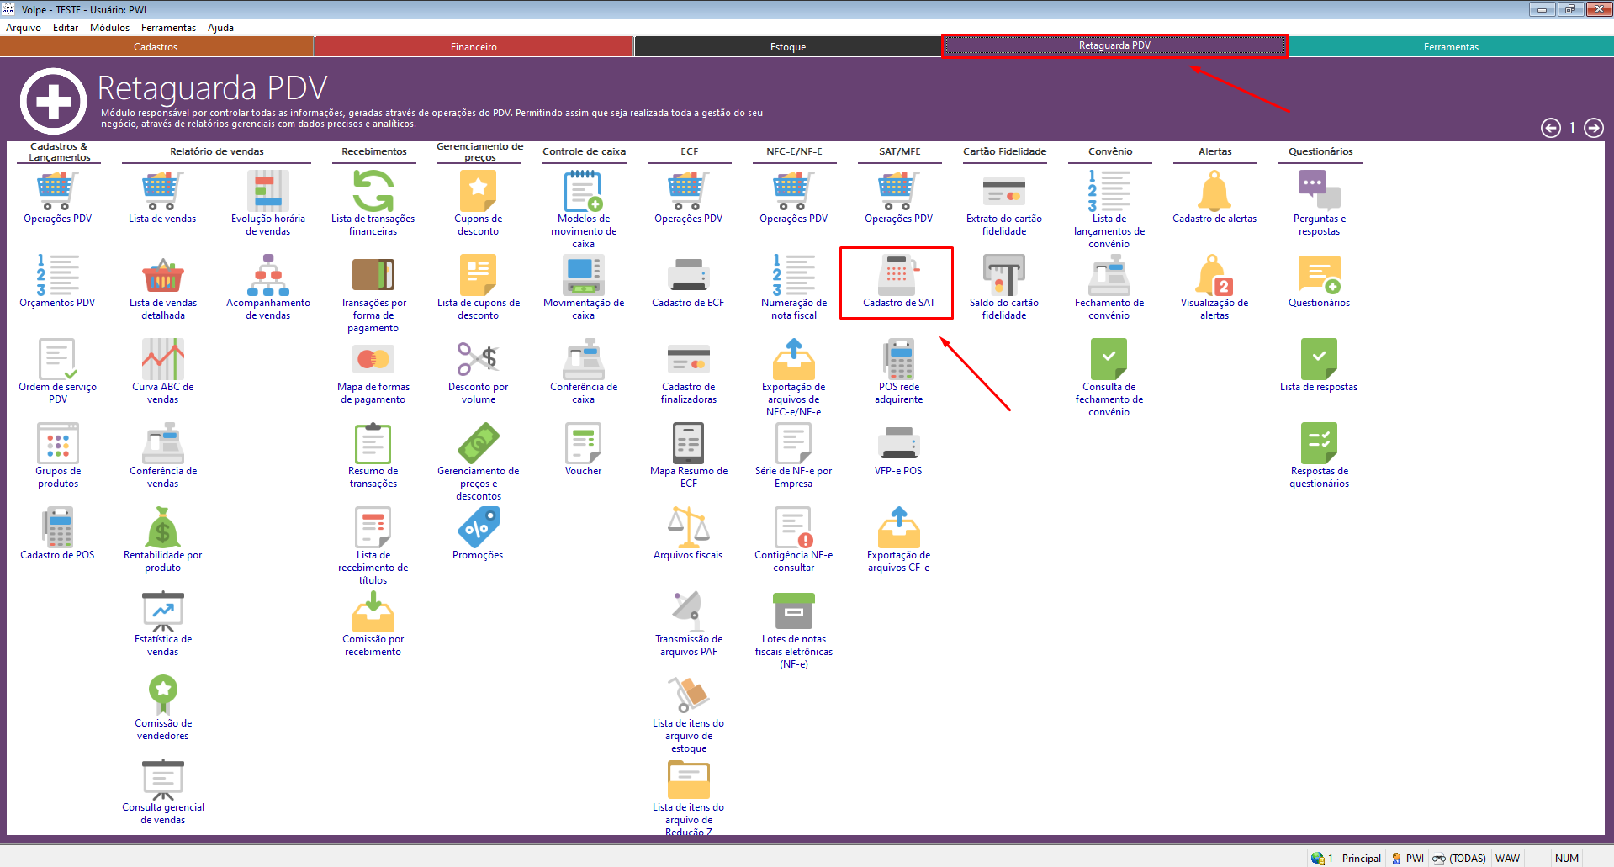Open Perguntas e respostas
This screenshot has width=1614, height=867.
click(1320, 204)
